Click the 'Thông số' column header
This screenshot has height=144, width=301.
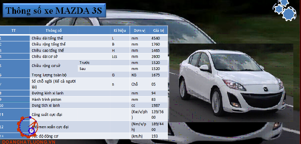(x=54, y=30)
